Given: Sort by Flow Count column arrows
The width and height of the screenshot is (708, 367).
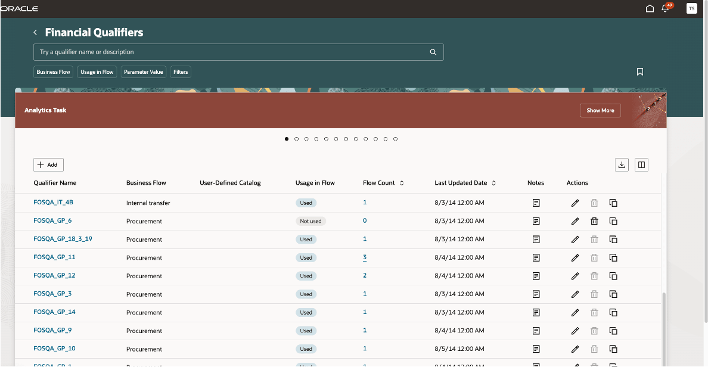Looking at the screenshot, I should (x=402, y=183).
